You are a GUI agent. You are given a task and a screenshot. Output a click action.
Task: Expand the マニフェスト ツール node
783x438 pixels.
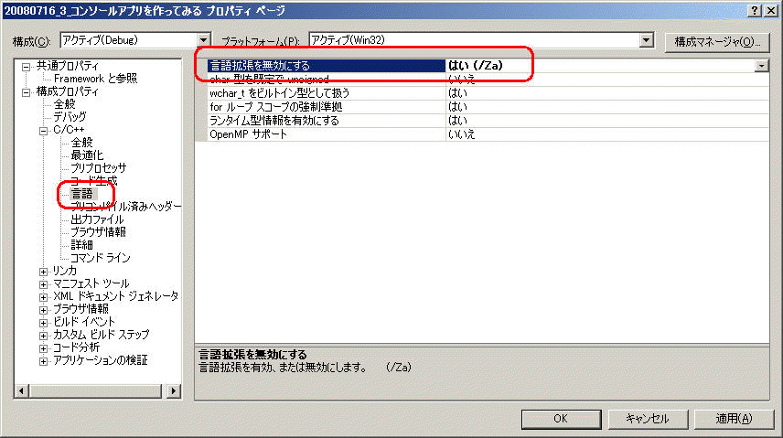pyautogui.click(x=44, y=283)
